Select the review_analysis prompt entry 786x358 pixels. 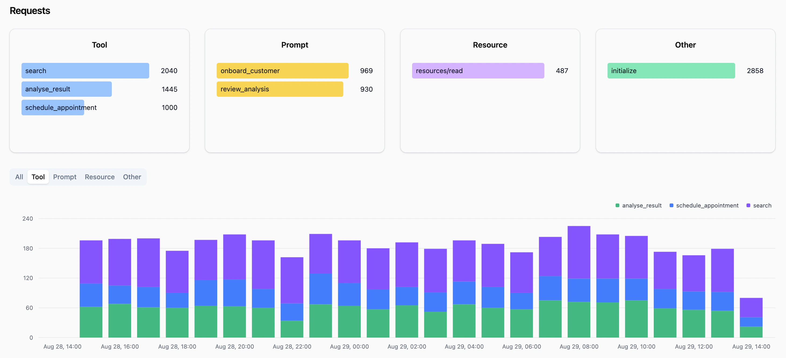(x=280, y=89)
